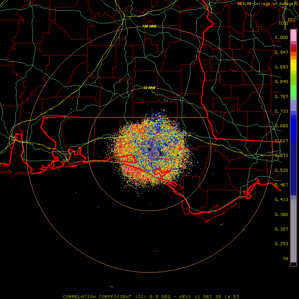Screen dimensions: 299x299
Task: Select the 0.840 value on the color scale
Action: (281, 82)
